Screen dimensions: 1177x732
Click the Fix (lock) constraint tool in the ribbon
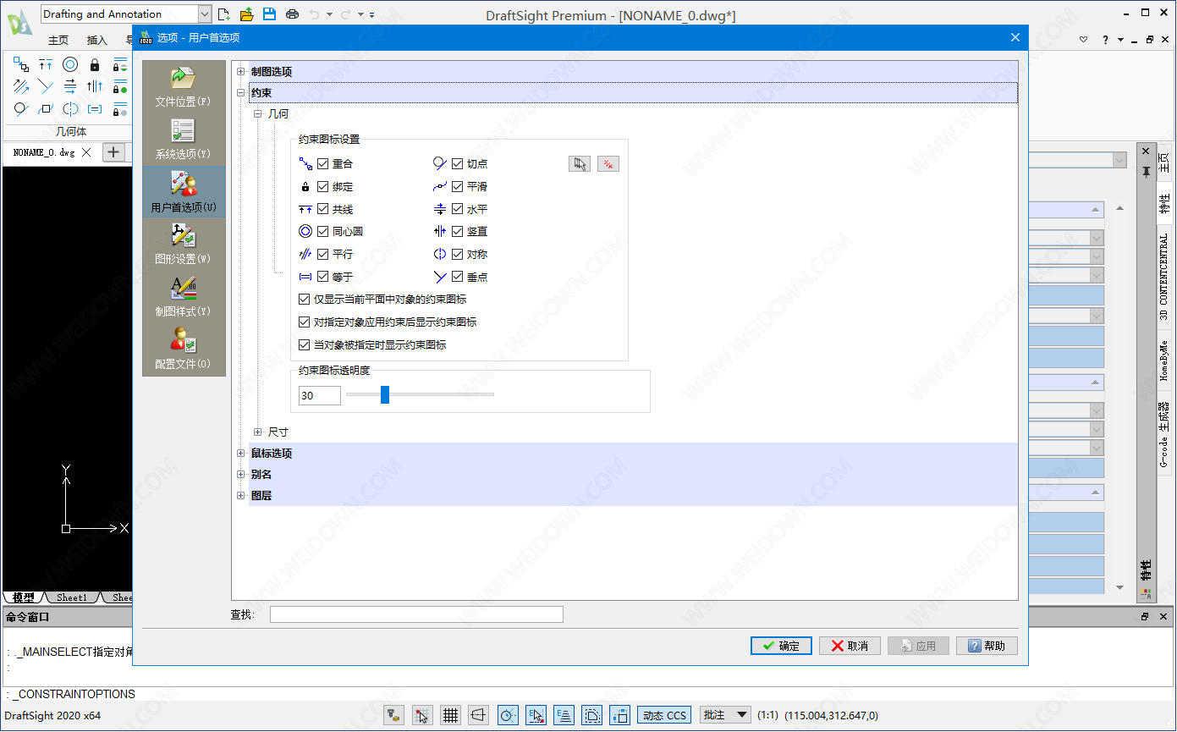[95, 64]
